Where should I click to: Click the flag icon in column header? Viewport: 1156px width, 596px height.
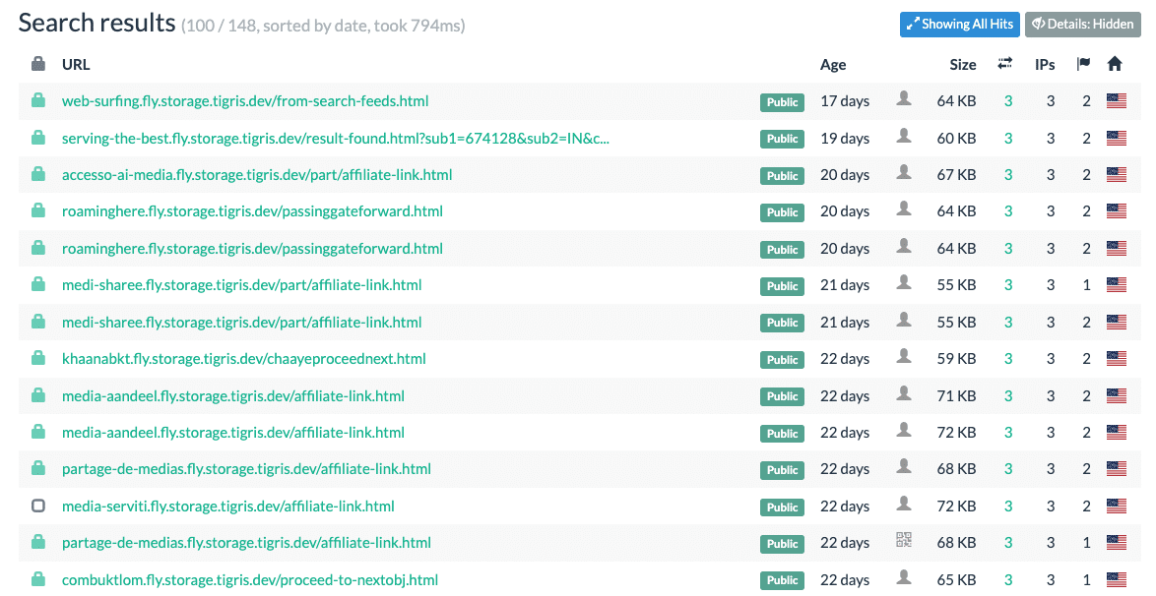point(1083,64)
